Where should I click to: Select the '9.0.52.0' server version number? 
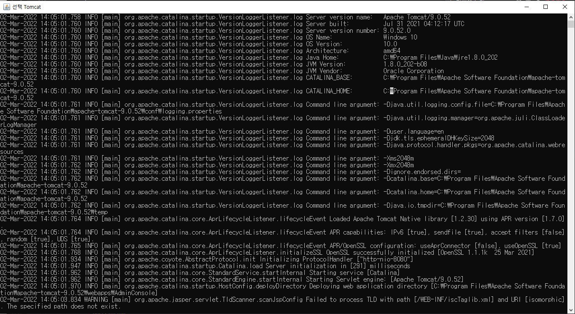click(x=397, y=31)
